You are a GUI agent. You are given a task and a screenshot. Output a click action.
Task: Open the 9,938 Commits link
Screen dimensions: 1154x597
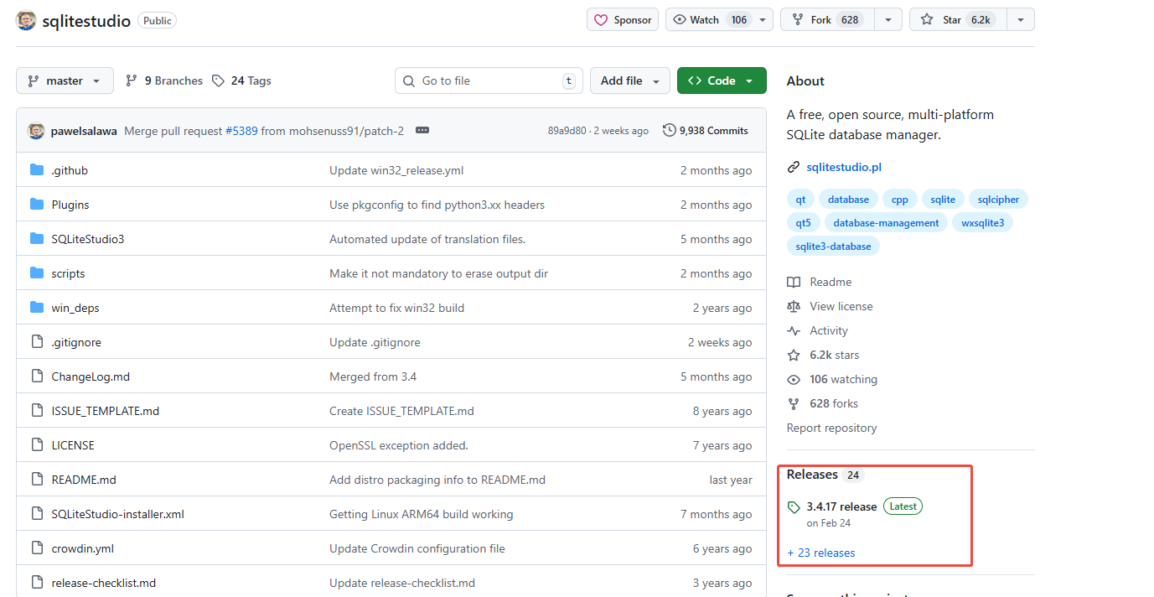click(706, 131)
